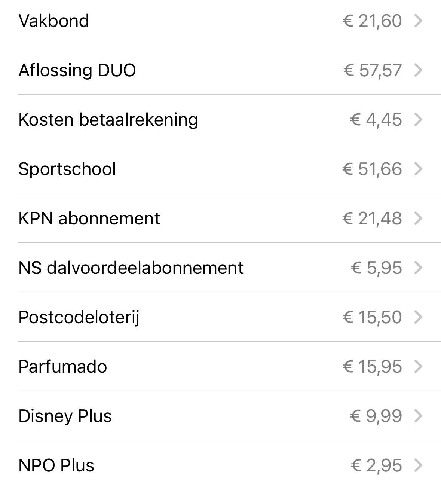Click the arrow beside KPN abonnement amount
This screenshot has width=441, height=489.
click(x=419, y=218)
